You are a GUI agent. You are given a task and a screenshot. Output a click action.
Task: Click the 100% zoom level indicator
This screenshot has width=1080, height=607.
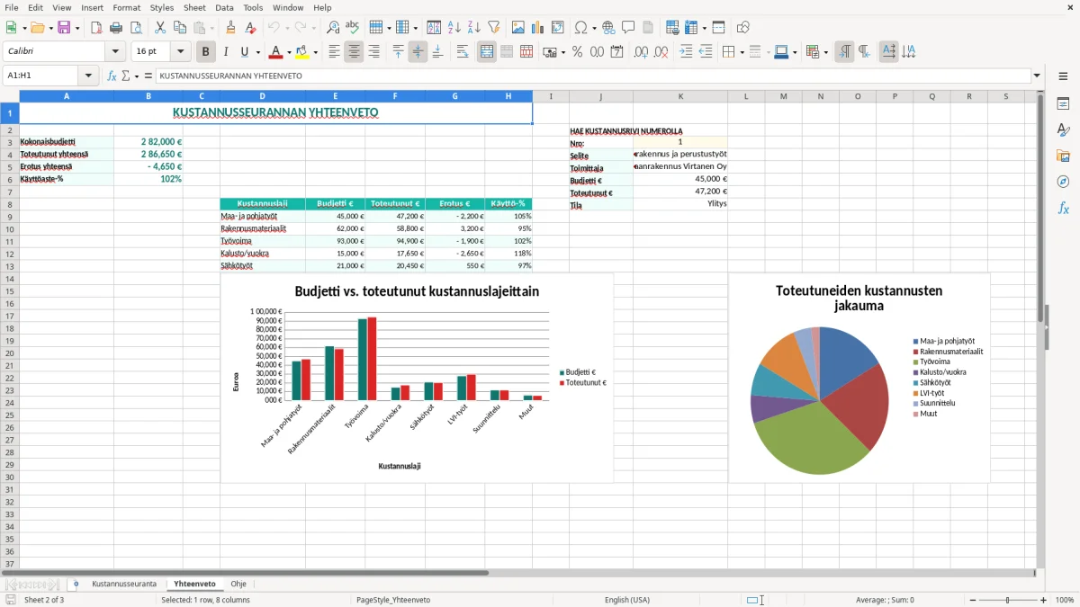pyautogui.click(x=1065, y=600)
